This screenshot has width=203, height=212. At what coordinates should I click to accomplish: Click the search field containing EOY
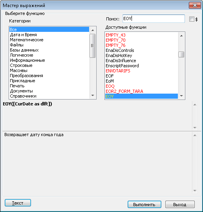coord(154,18)
